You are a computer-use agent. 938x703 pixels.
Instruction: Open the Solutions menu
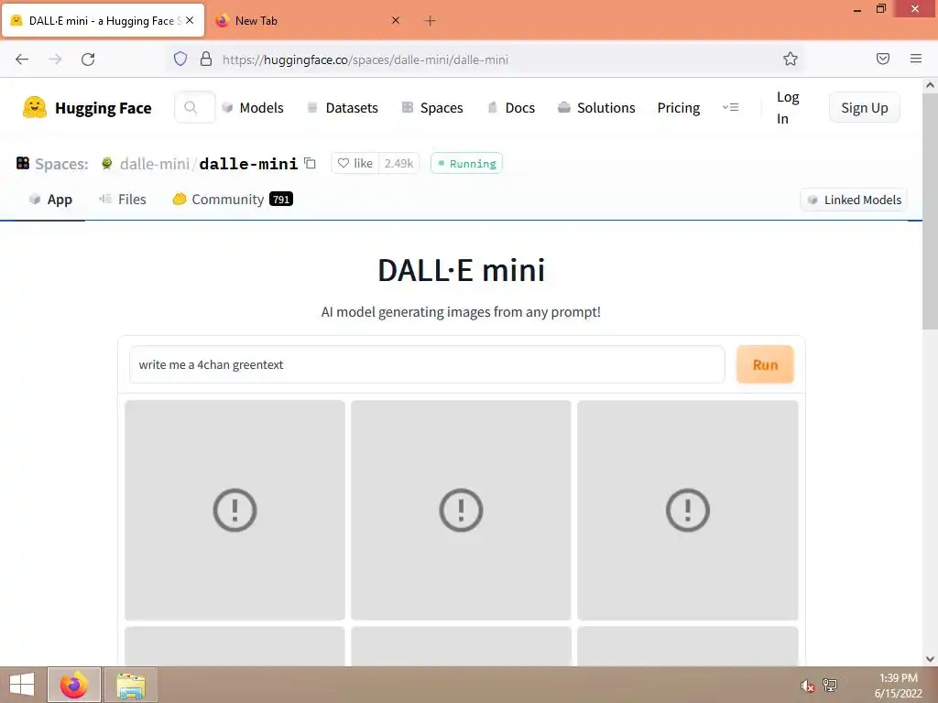click(596, 108)
